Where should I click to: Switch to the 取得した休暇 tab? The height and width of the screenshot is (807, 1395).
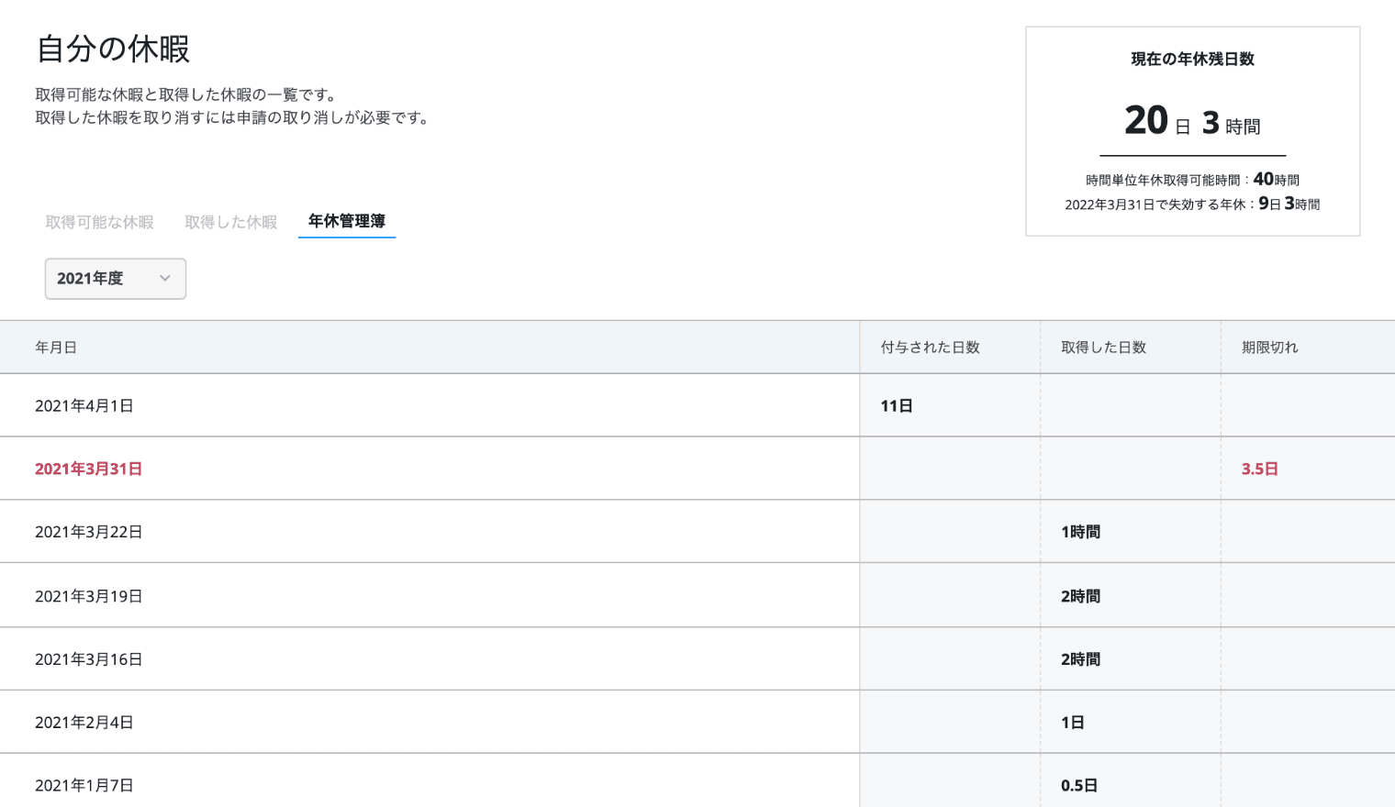230,222
